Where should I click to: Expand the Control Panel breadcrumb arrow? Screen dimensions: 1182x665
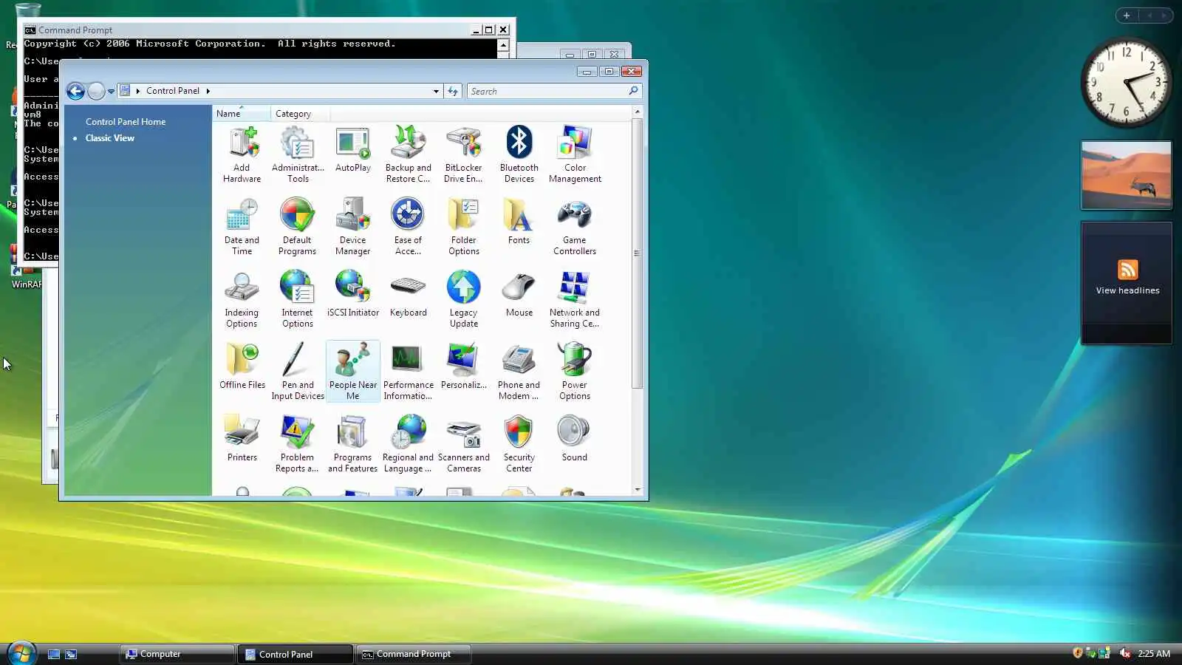[x=208, y=91]
